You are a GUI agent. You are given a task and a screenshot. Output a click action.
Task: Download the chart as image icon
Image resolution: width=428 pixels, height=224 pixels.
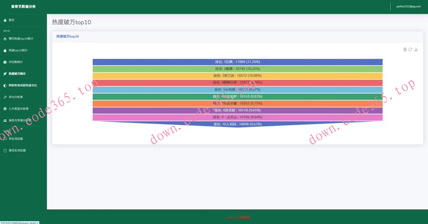(416, 50)
